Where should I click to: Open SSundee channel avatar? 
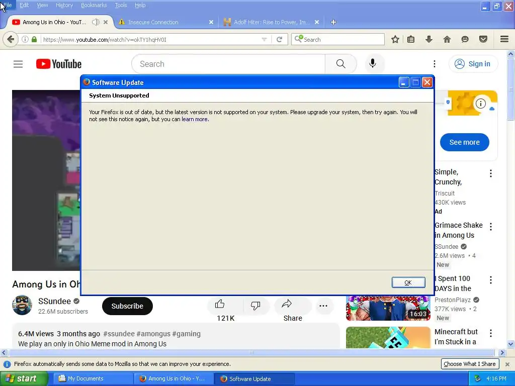(22, 305)
